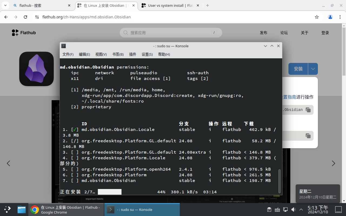Image resolution: width=346 pixels, height=216 pixels.
Task: Open the display configuration tray icon
Action: click(x=285, y=210)
